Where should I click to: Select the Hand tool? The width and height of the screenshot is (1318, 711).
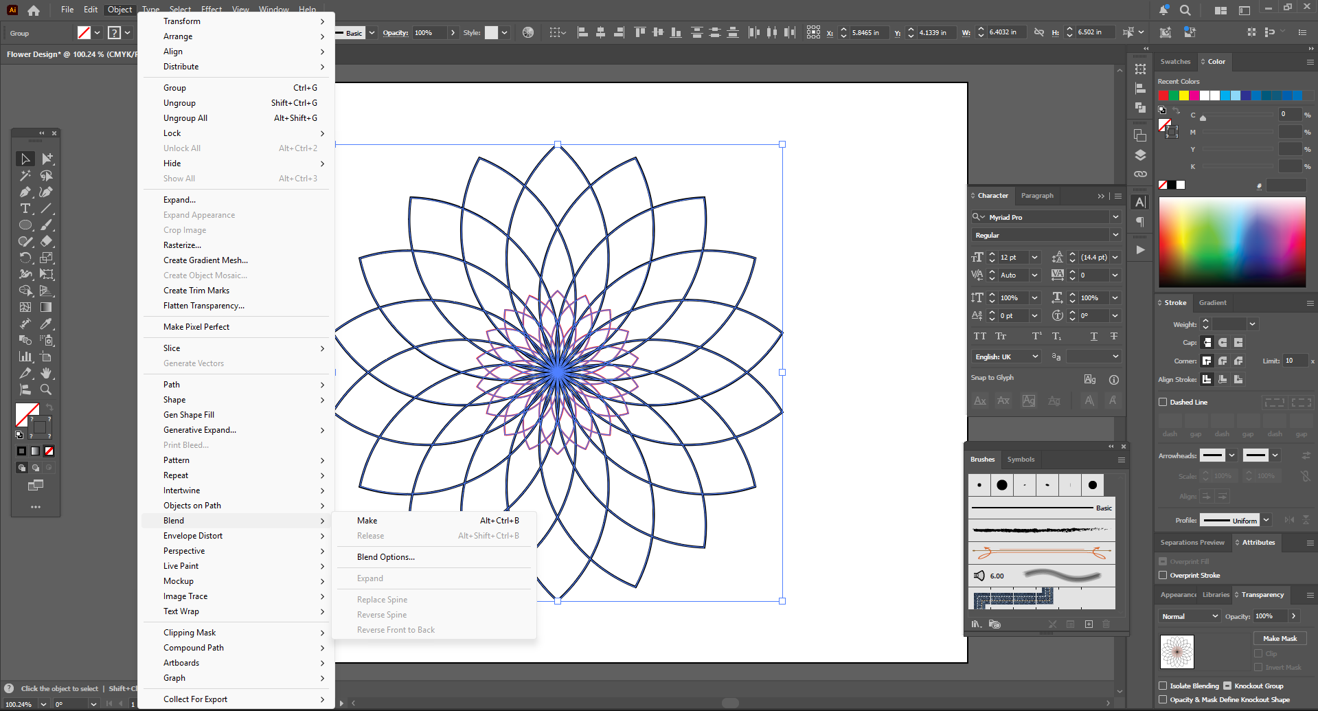tap(46, 373)
